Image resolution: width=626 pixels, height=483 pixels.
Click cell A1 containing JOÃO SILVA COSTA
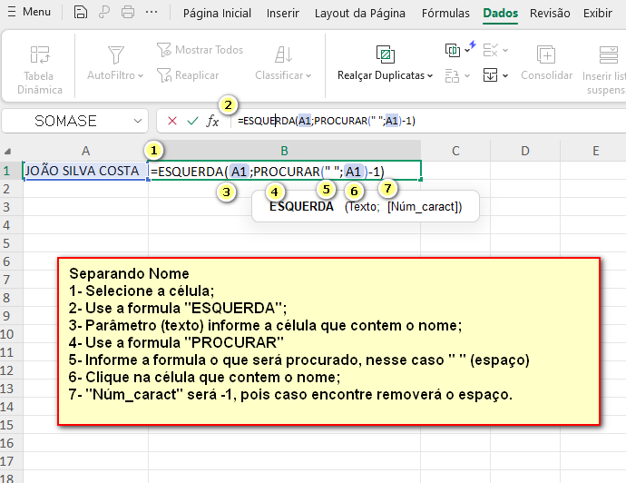pos(85,171)
